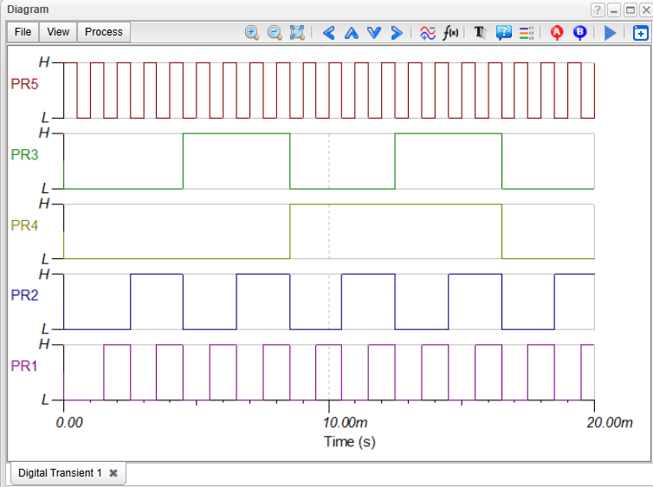
Task: Pan the diagram down with arrow
Action: 374,32
